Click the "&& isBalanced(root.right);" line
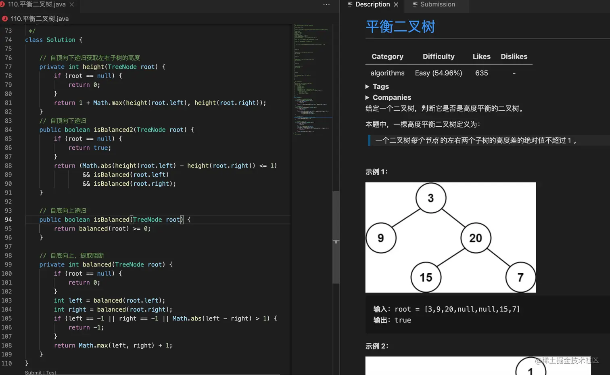Image resolution: width=610 pixels, height=375 pixels. (130, 184)
